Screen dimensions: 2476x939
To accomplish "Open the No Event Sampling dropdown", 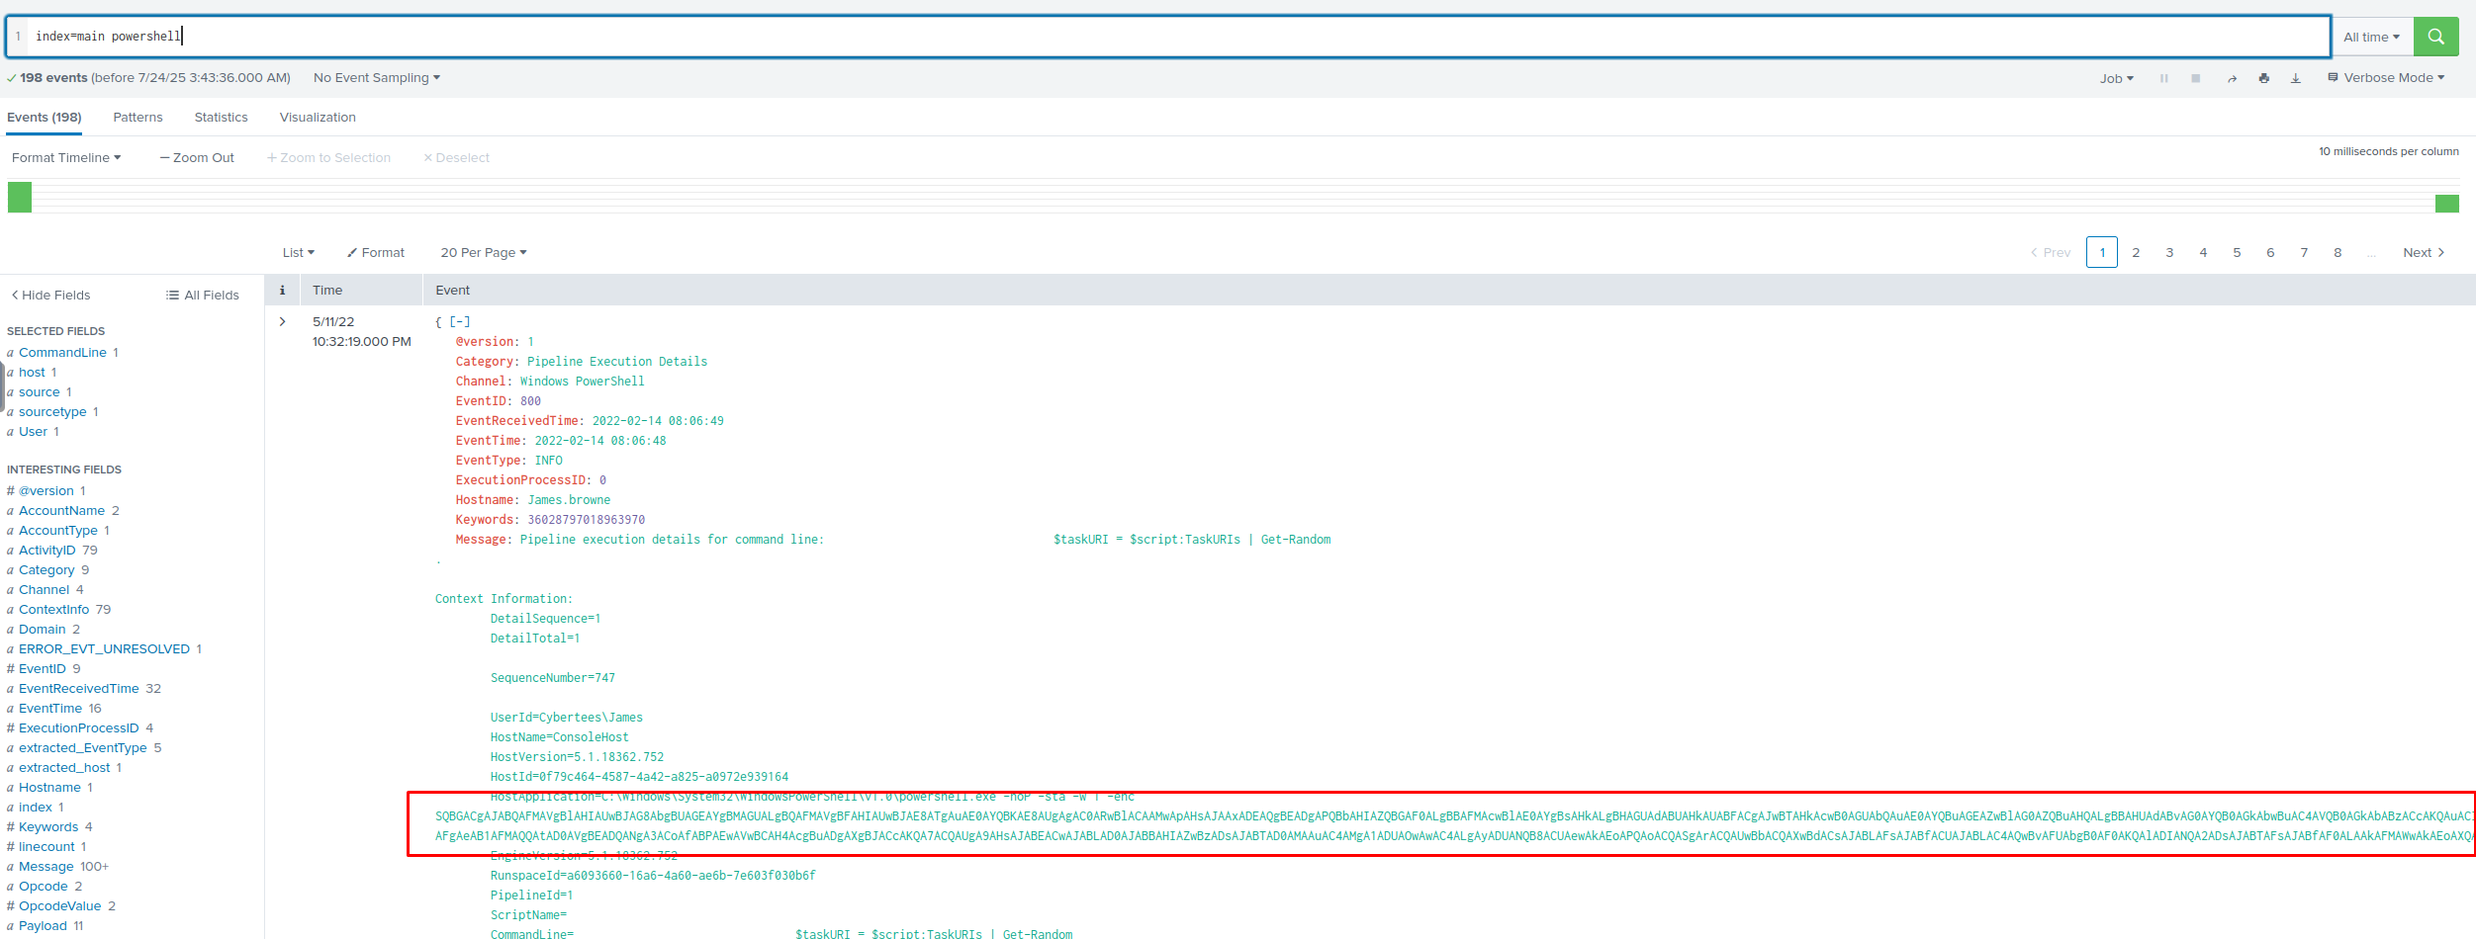I will 376,77.
